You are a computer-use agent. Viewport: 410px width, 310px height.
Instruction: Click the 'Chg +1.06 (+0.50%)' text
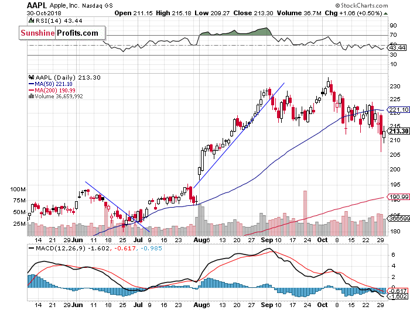(354, 13)
